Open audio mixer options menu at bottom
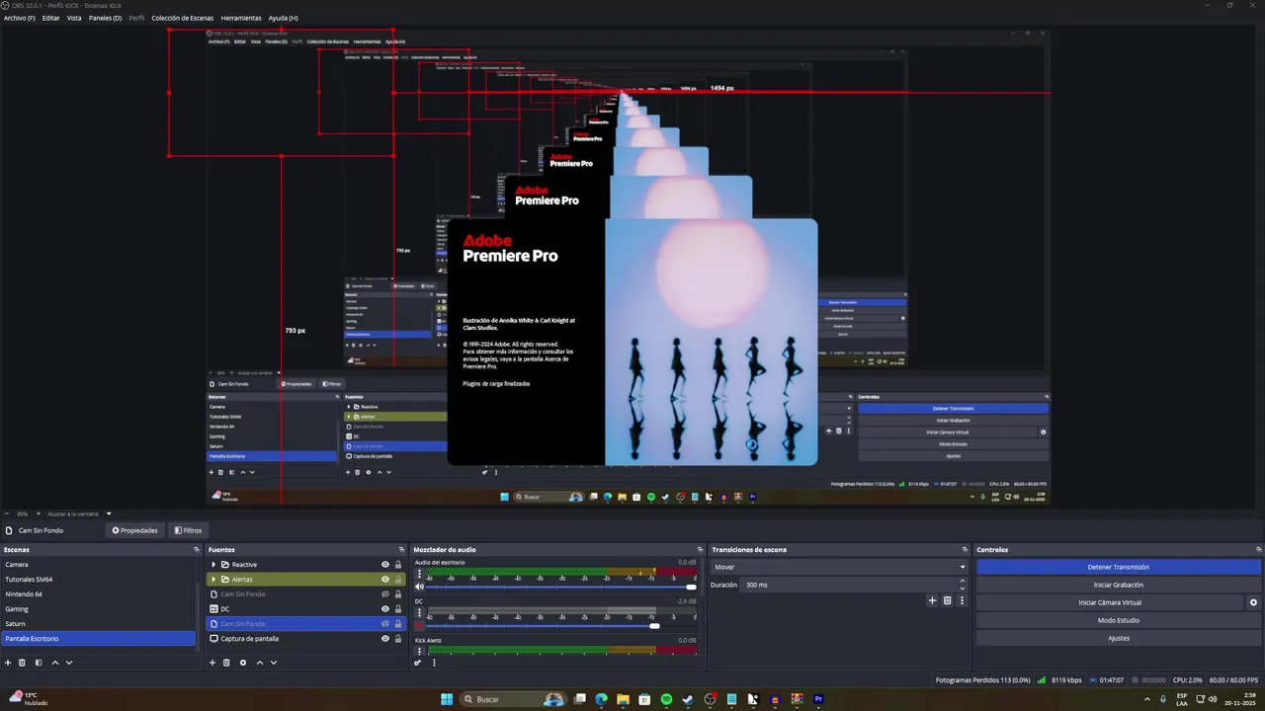 click(x=434, y=663)
